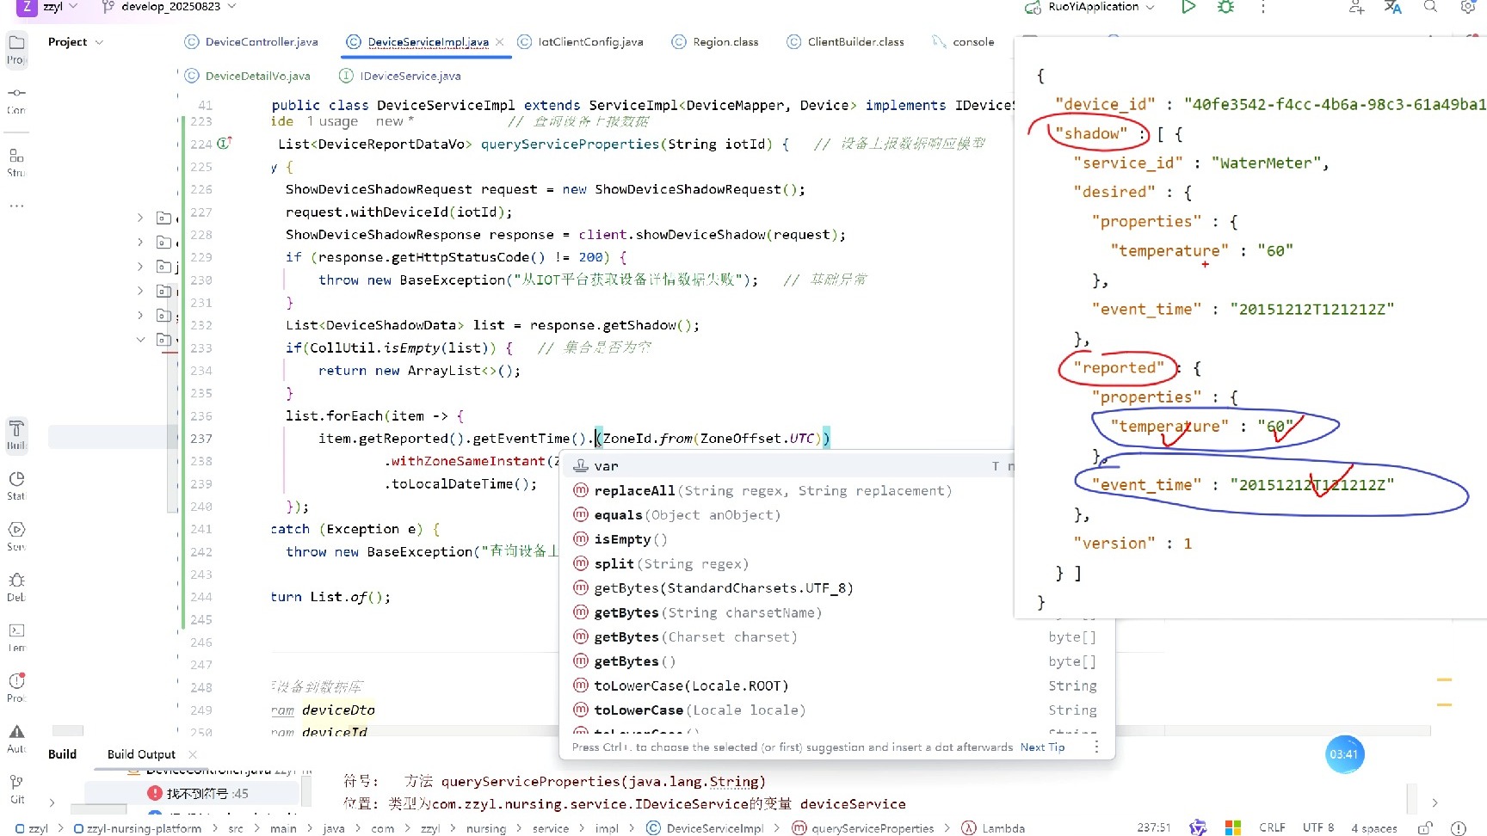Open the Debug tool window
This screenshot has height=836, width=1487.
tap(16, 581)
